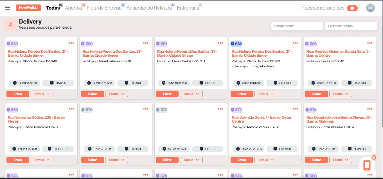
Task: Click Editar on order 566
Action: point(316,94)
